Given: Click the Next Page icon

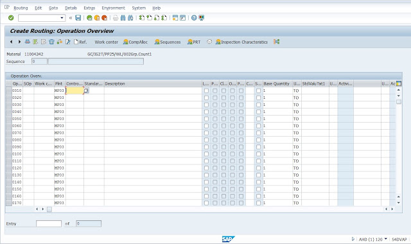Looking at the screenshot, I should [157, 18].
